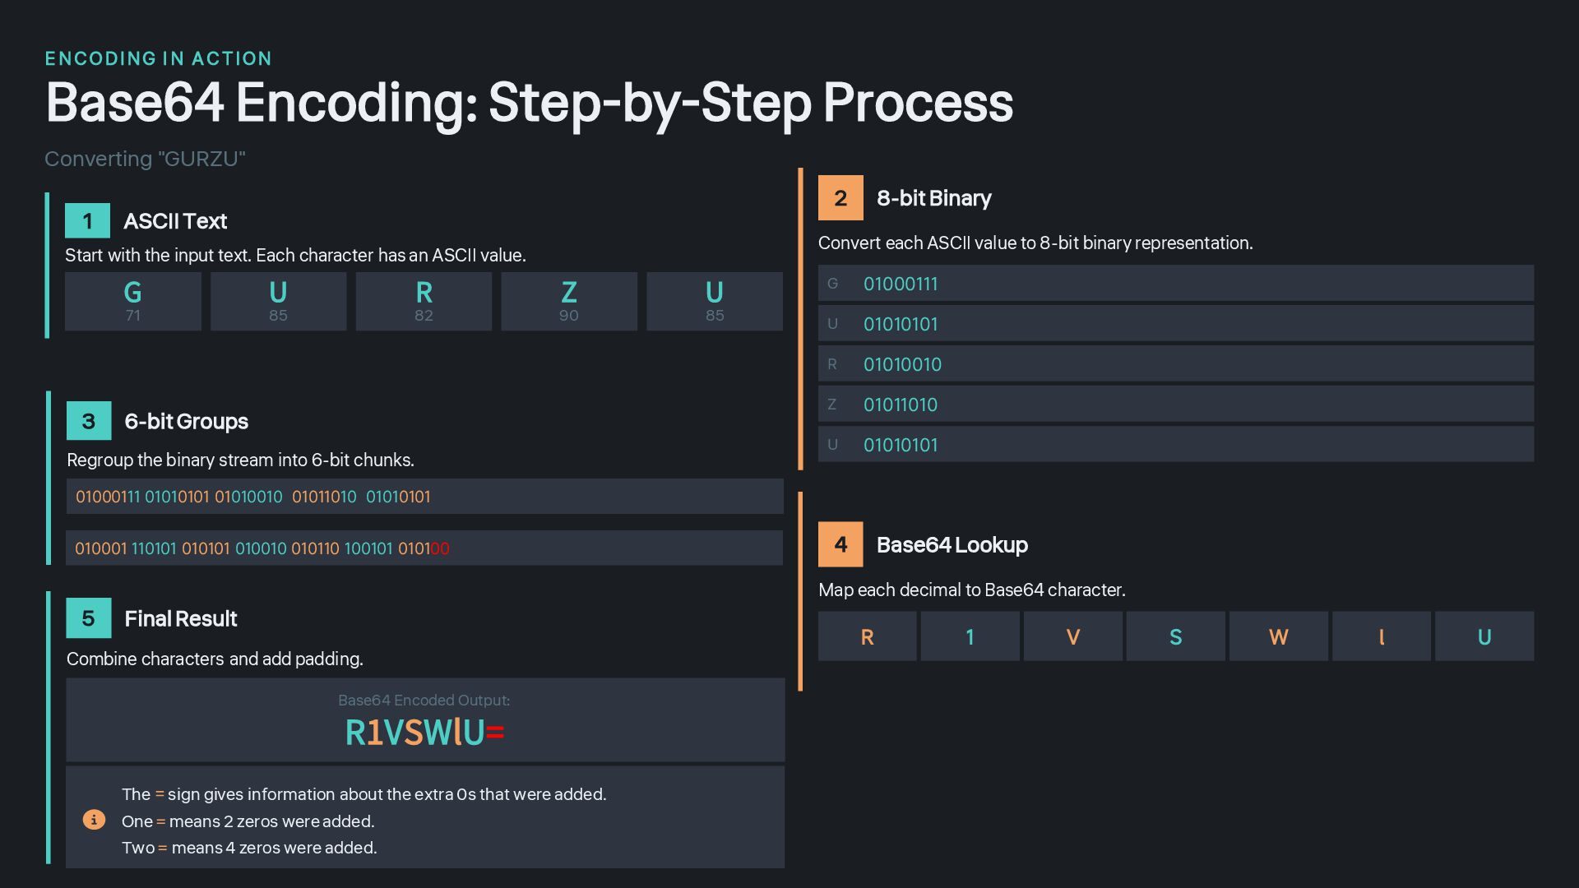Select the G character tile with value 71

[x=133, y=302]
